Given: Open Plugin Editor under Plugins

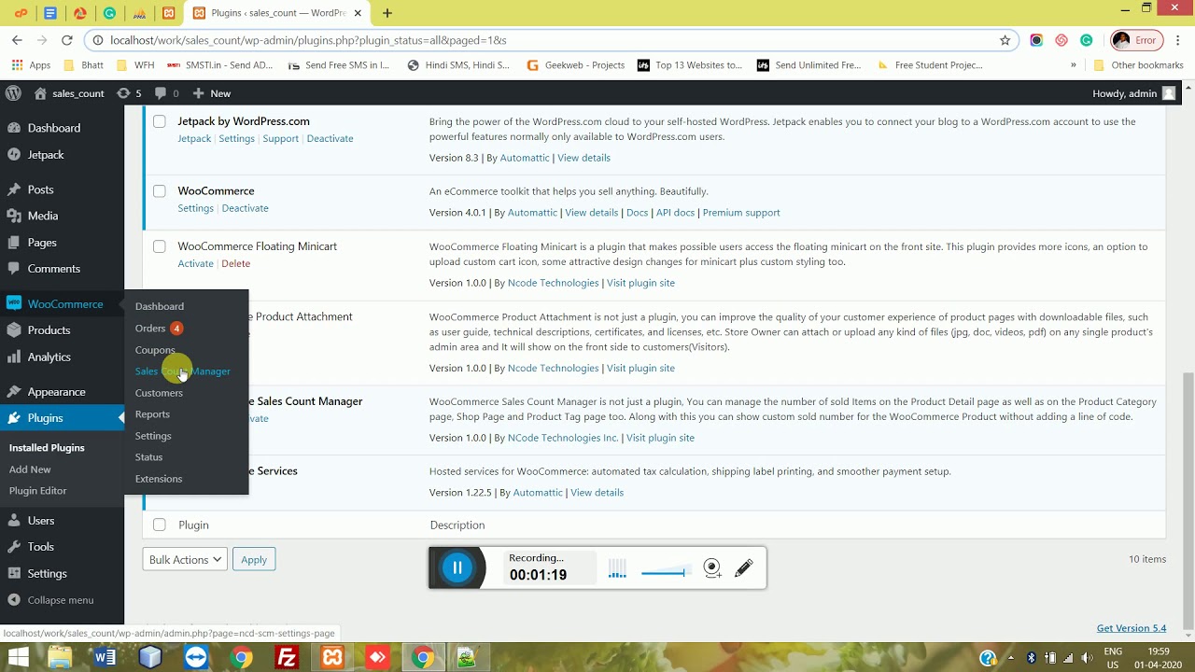Looking at the screenshot, I should pyautogui.click(x=38, y=491).
